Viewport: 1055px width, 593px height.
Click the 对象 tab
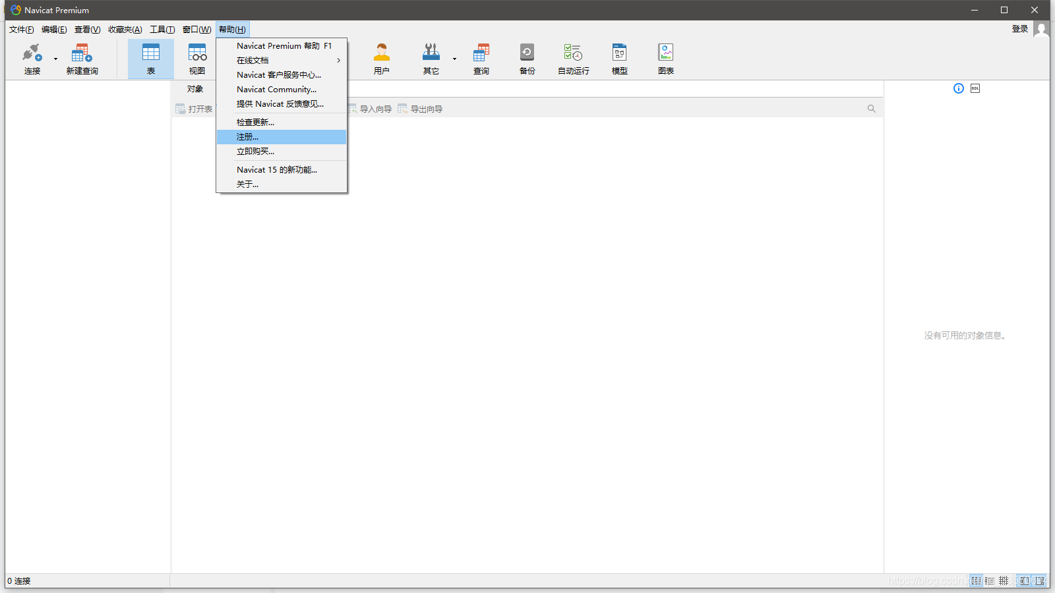[195, 89]
